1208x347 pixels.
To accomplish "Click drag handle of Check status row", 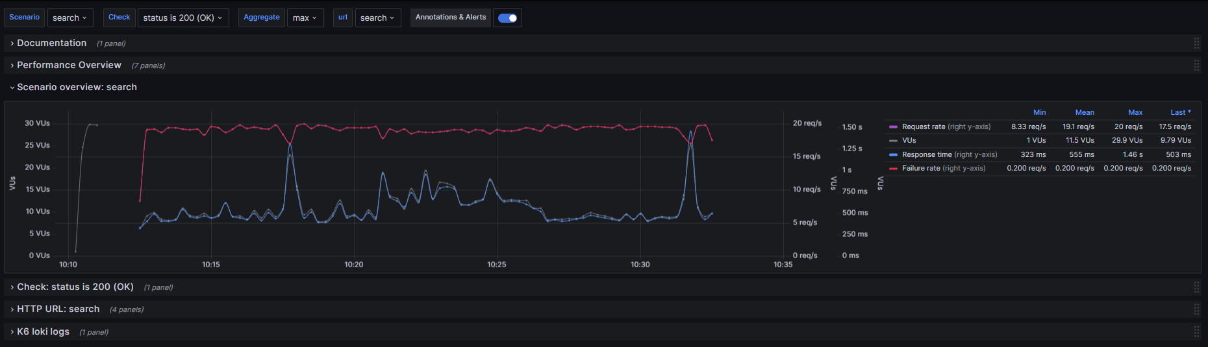I will 1196,287.
